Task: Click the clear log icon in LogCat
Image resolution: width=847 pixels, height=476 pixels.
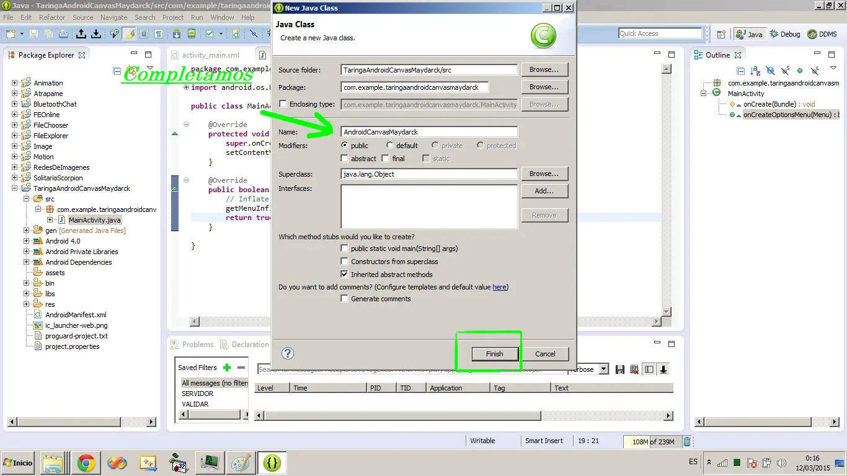Action: click(634, 369)
